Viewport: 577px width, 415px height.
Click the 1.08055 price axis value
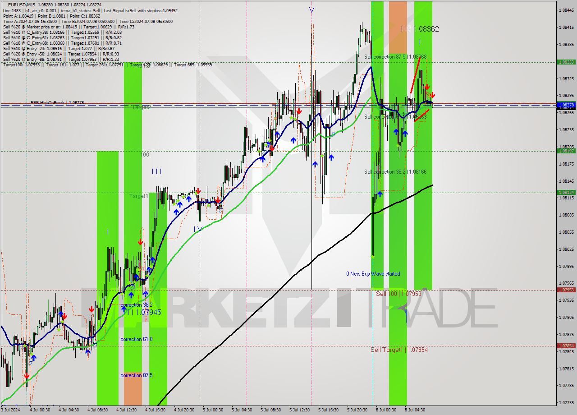click(x=566, y=232)
